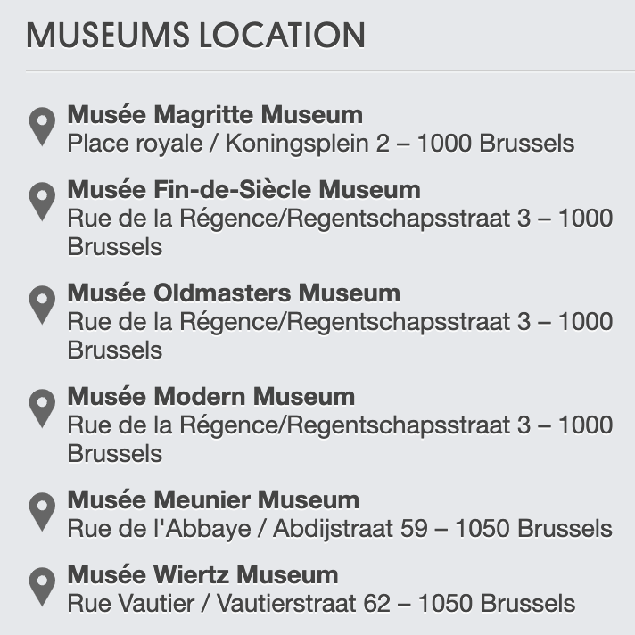635x635 pixels.
Task: Click the Rue Vautier / Vautierstraat 62 address
Action: tap(321, 604)
